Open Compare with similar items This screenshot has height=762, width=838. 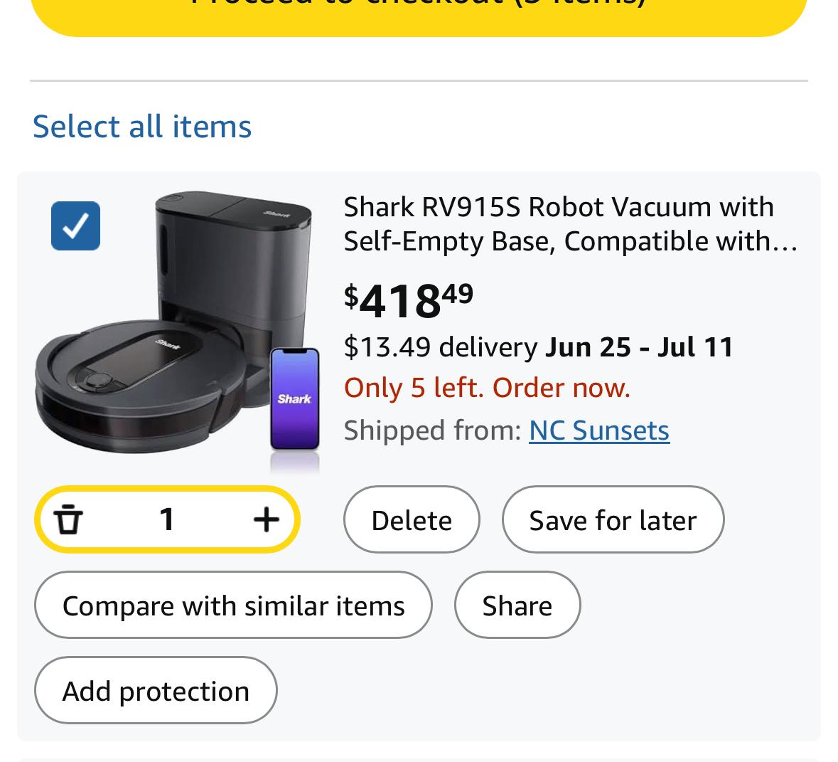click(233, 605)
